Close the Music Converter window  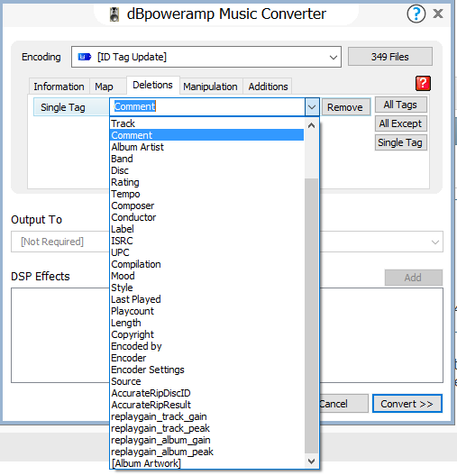click(x=438, y=14)
